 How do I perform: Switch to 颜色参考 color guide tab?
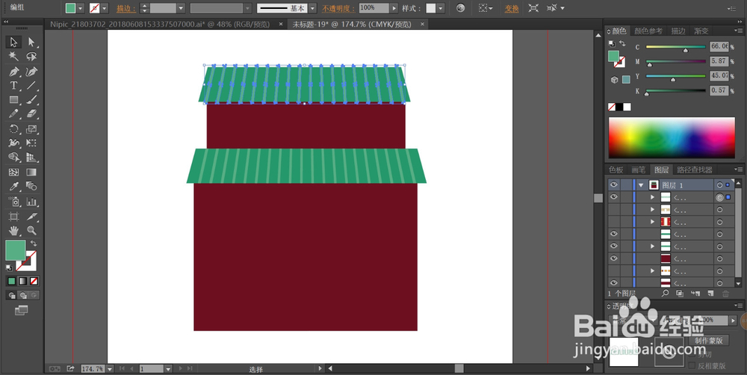coord(648,31)
